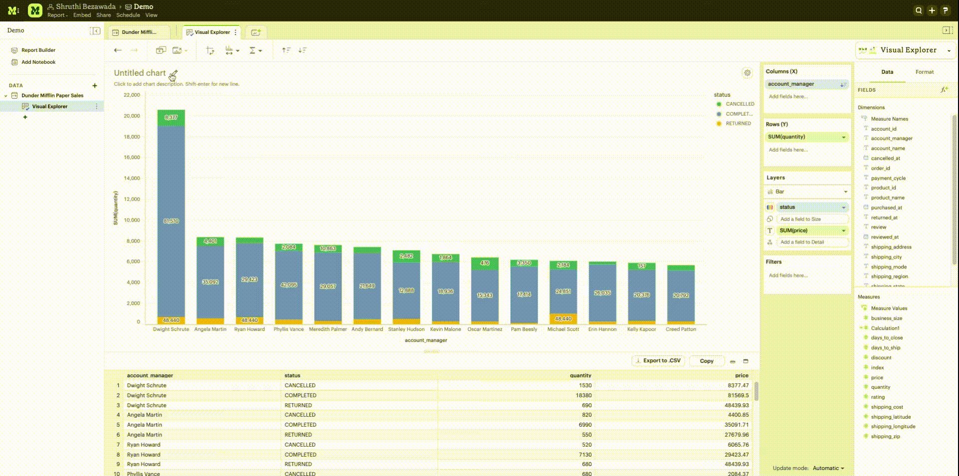Open the Update mode Automatic dropdown
Screen dimensions: 959x476
tap(828, 468)
